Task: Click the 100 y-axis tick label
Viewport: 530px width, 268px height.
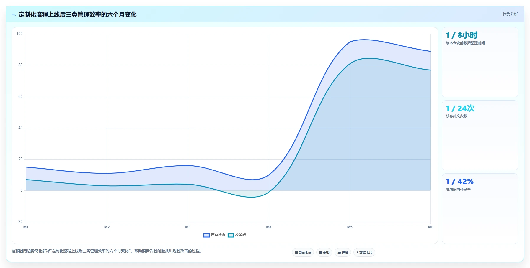Action: [x=19, y=34]
